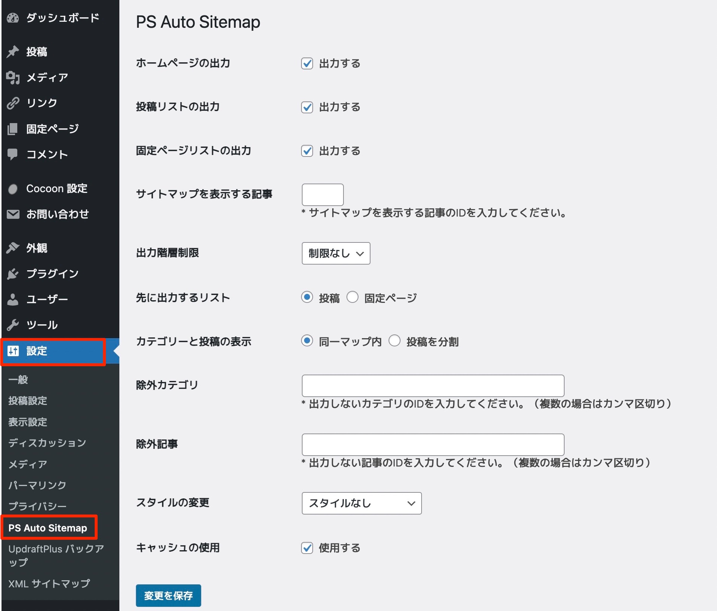The height and width of the screenshot is (611, 717).
Task: Uncheck 投稿リストの出力 checkbox
Action: [x=307, y=107]
